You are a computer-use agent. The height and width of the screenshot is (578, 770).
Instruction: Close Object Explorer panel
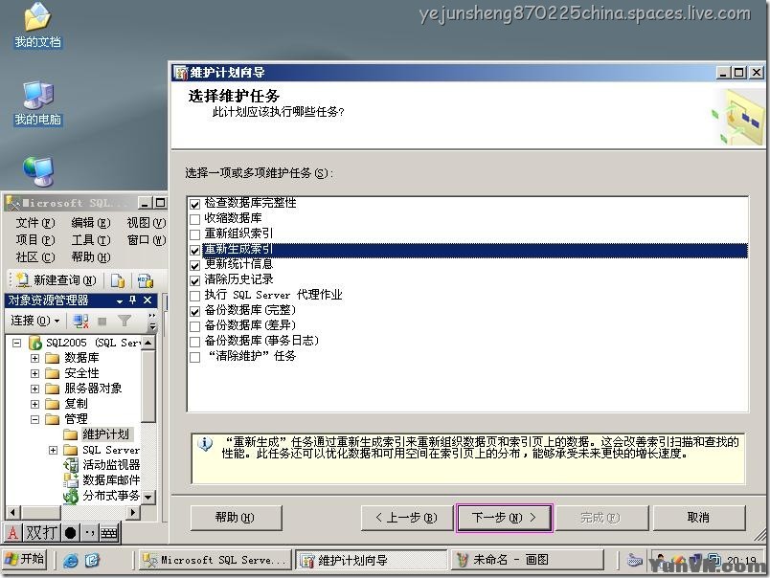147,300
